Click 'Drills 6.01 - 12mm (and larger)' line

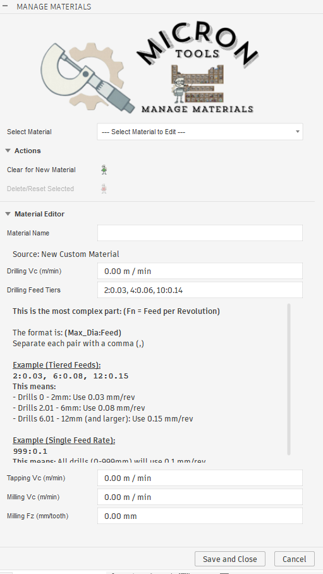coord(103,418)
